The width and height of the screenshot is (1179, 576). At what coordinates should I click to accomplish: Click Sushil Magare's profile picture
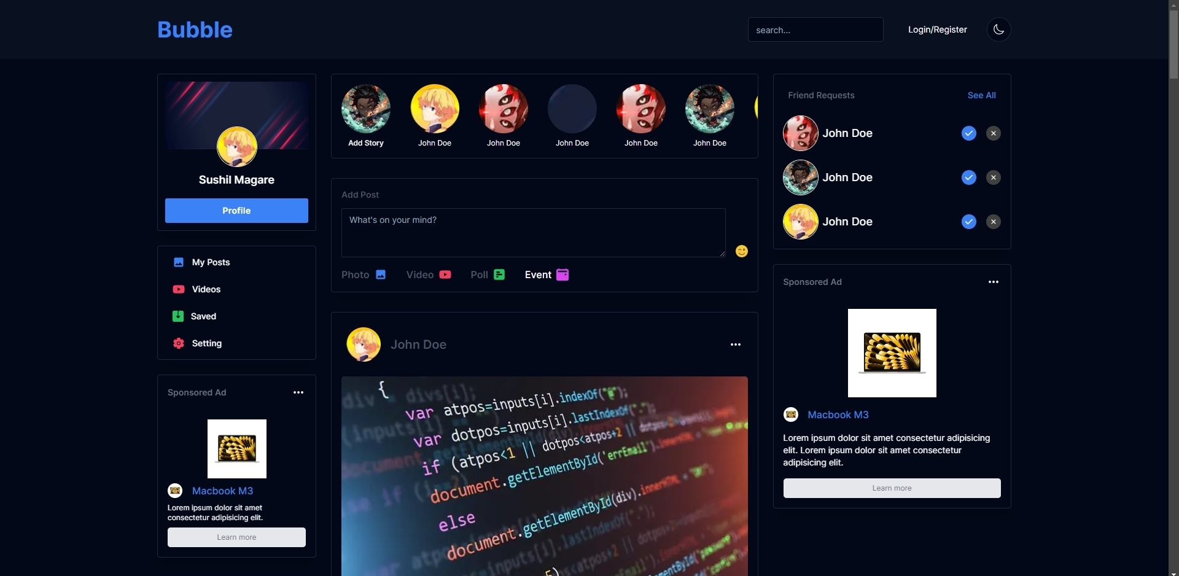[236, 147]
